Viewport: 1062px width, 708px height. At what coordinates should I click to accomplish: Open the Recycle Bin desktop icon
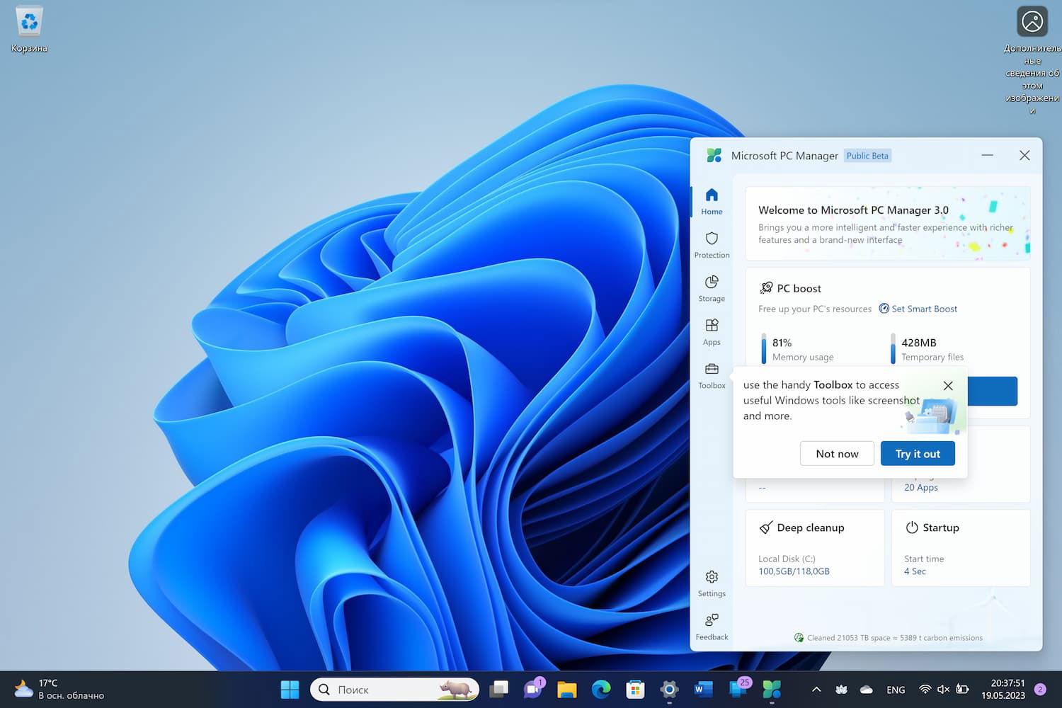click(29, 30)
